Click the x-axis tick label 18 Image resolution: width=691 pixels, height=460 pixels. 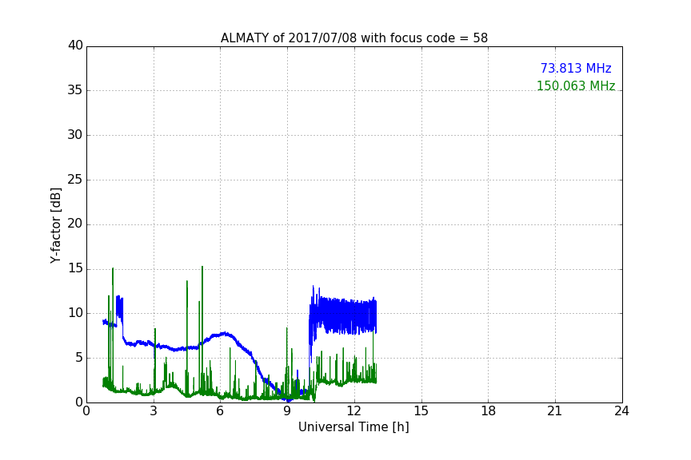point(489,411)
